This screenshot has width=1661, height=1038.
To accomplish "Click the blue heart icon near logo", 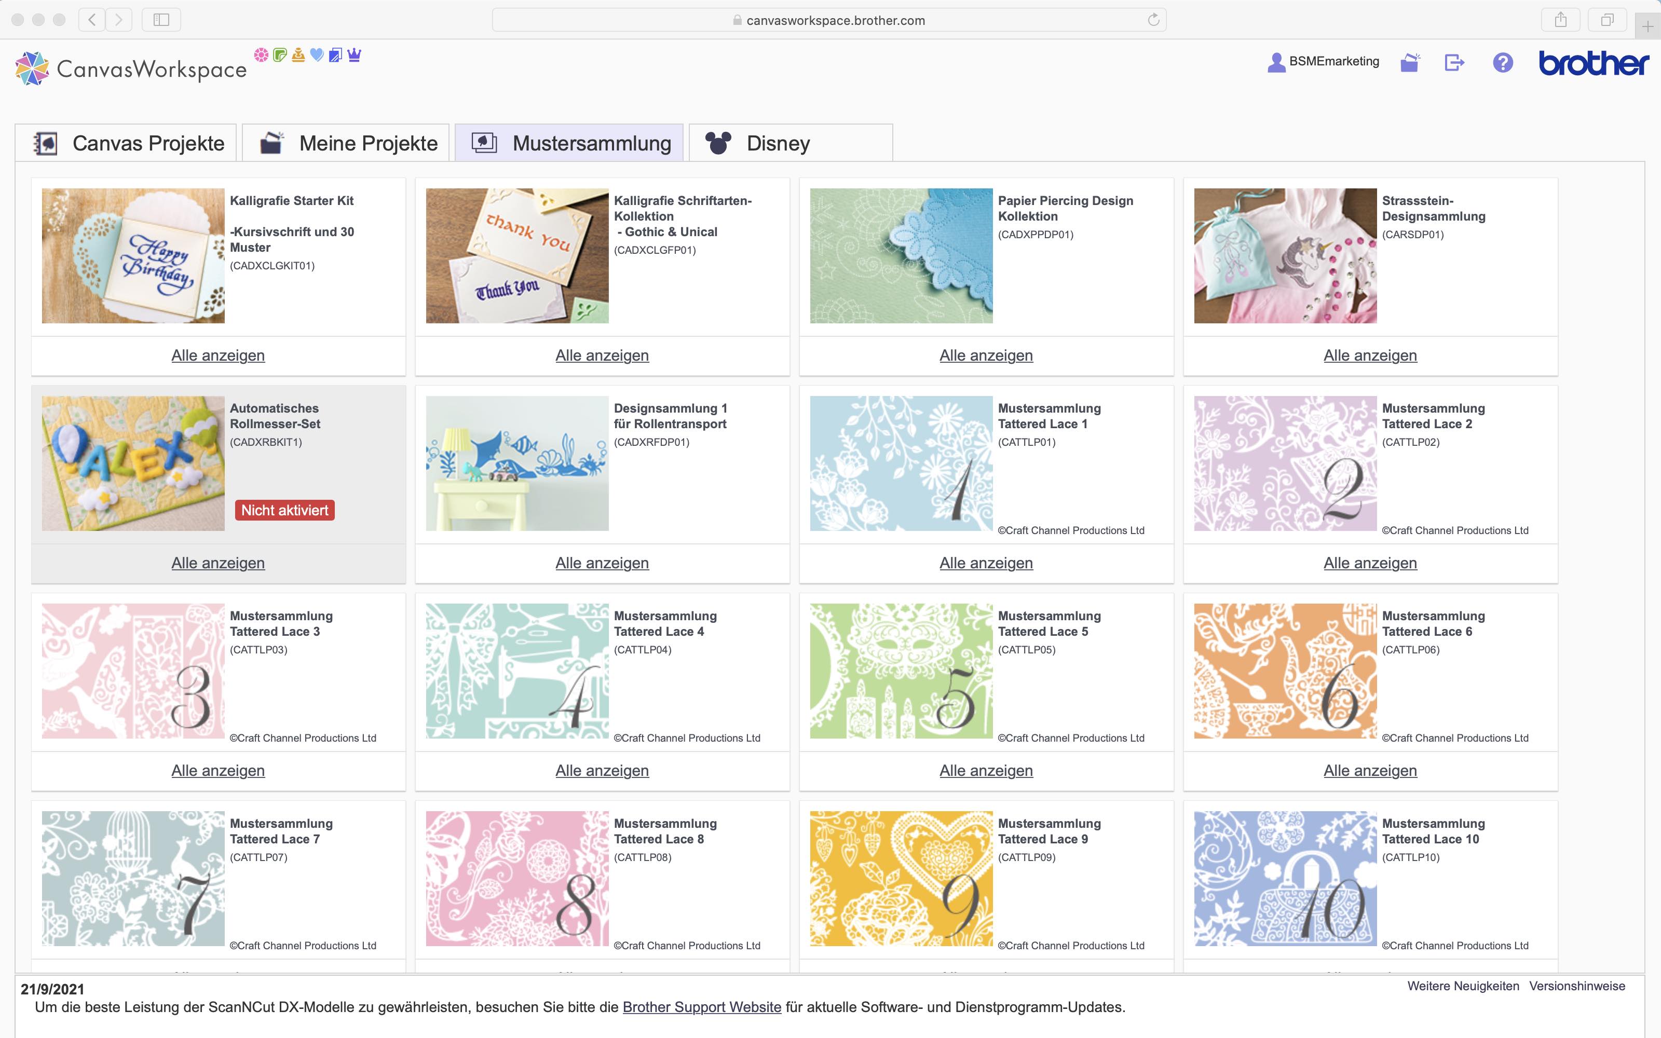I will (317, 55).
